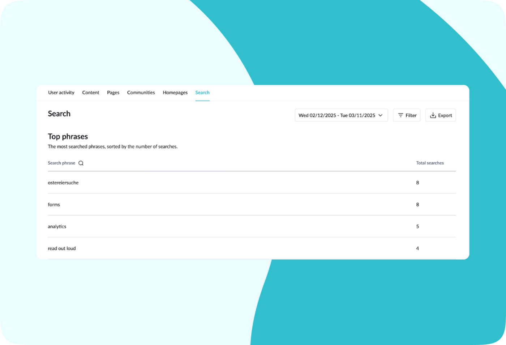Open the date range dropdown

pos(341,115)
